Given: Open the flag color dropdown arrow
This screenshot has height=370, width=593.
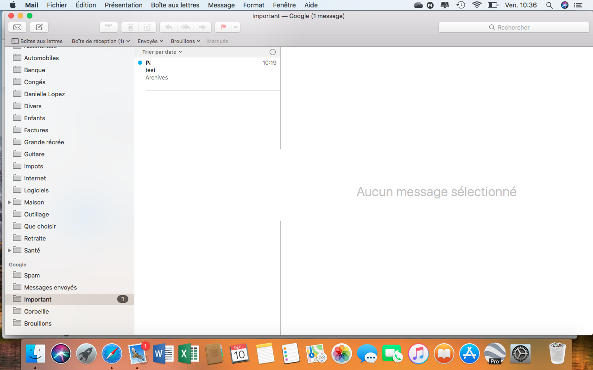Looking at the screenshot, I should pyautogui.click(x=236, y=27).
